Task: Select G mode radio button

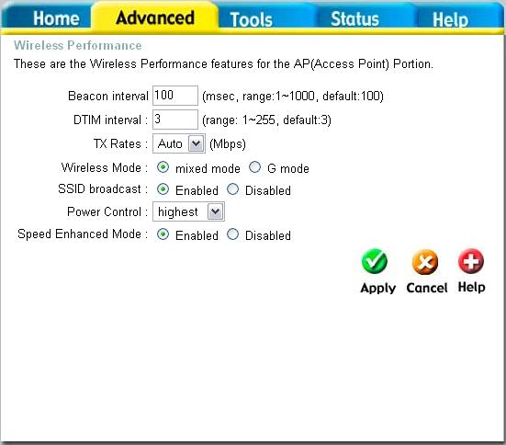Action: pos(254,167)
